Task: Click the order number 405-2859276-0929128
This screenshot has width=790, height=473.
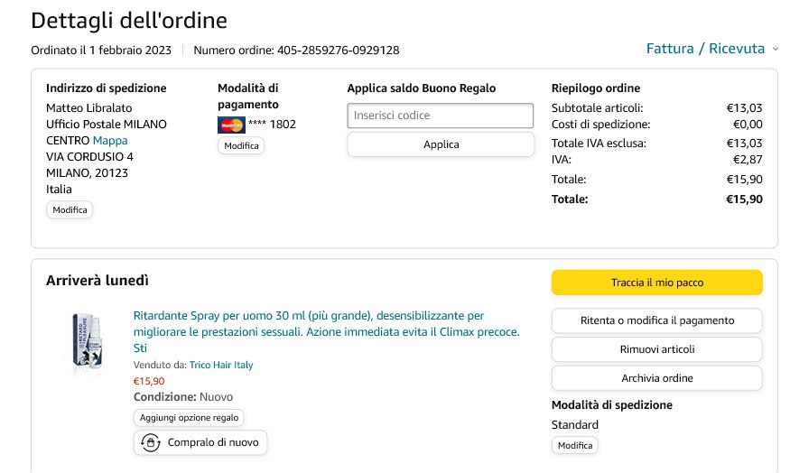Action: [338, 51]
